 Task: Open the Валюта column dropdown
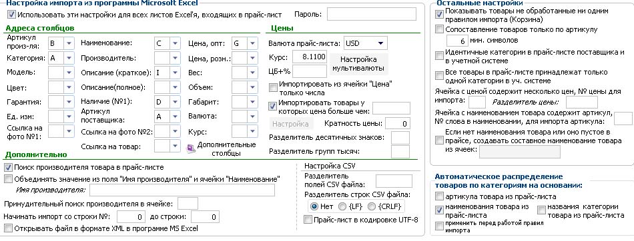tap(252, 117)
